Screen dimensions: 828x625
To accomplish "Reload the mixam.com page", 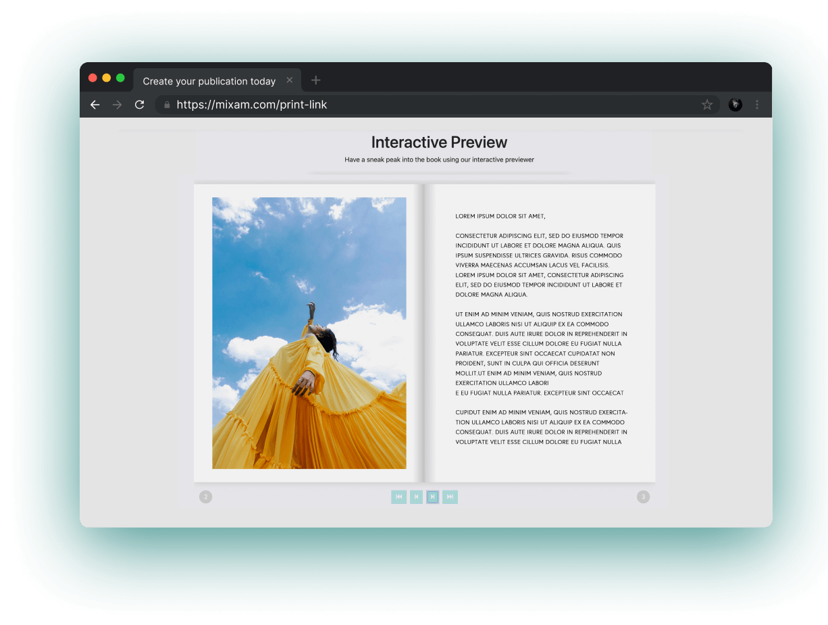I will [x=140, y=105].
